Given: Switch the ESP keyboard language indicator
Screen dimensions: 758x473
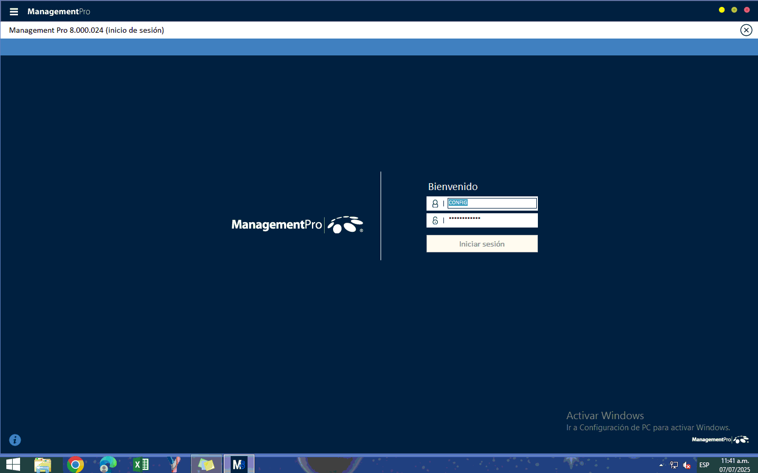Looking at the screenshot, I should 704,465.
